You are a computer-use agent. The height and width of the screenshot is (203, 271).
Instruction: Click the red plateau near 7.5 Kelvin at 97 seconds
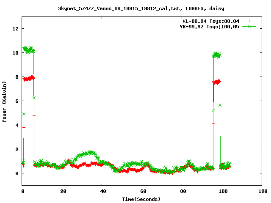217,82
